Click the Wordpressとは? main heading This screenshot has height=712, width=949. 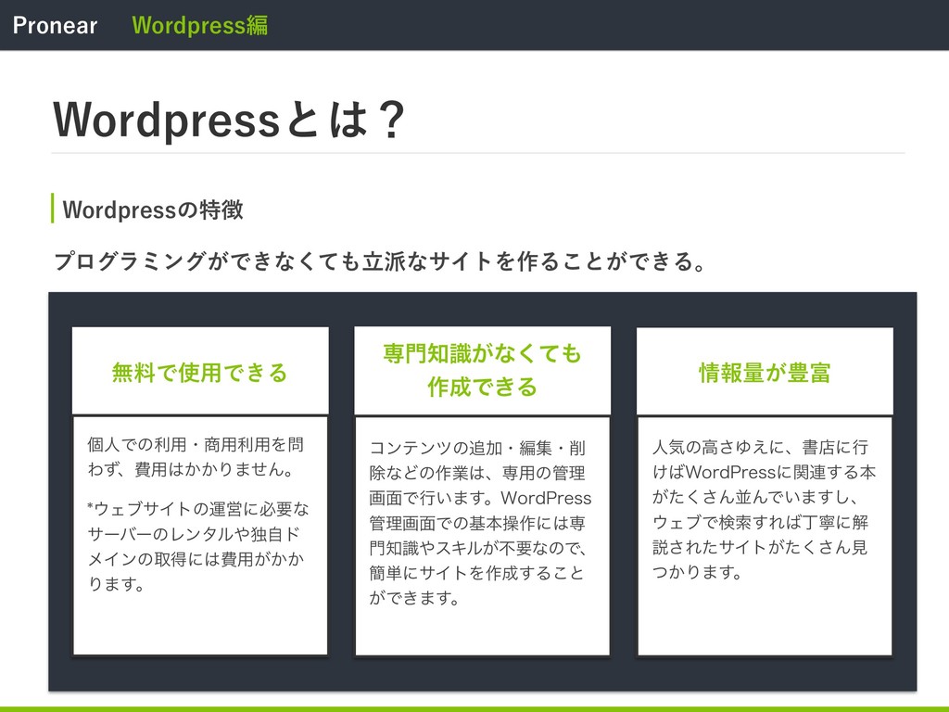229,120
